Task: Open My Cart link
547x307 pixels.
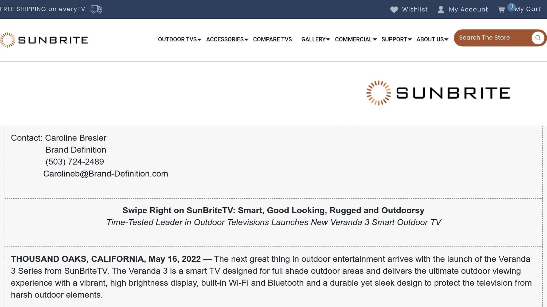Action: 528,9
